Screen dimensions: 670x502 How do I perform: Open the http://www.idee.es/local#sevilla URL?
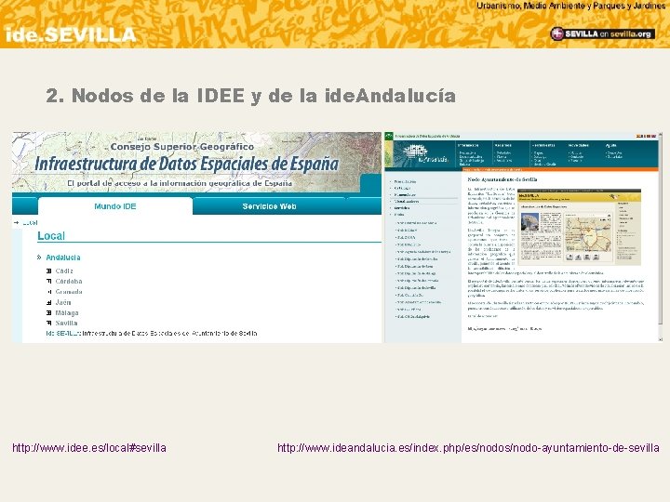(x=89, y=448)
